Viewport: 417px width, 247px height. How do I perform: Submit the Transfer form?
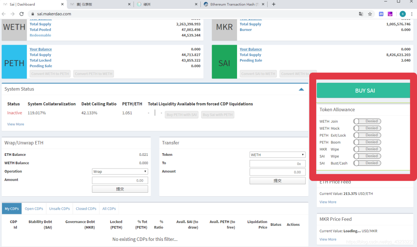277,180
